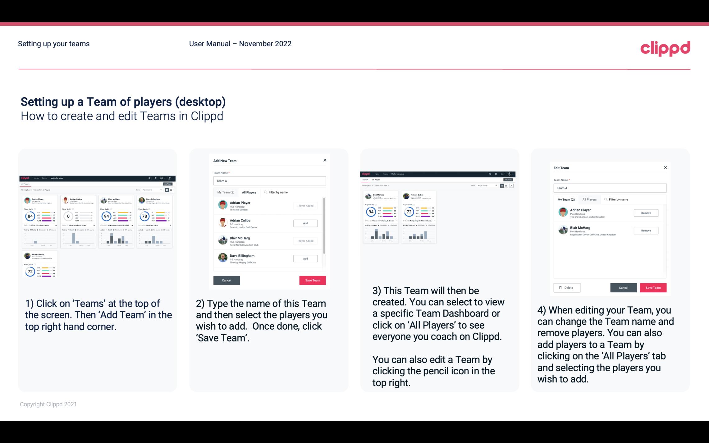
Task: Click player thumbnail for Blair McHarg profile
Action: [x=223, y=240]
